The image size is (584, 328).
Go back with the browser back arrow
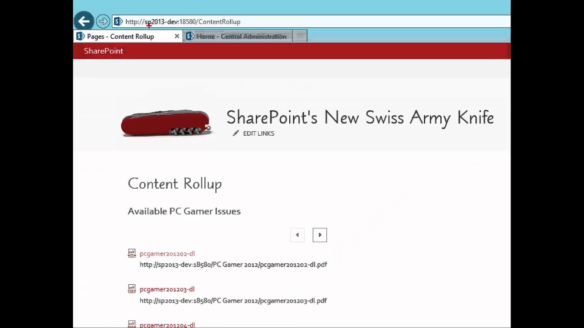tap(83, 21)
